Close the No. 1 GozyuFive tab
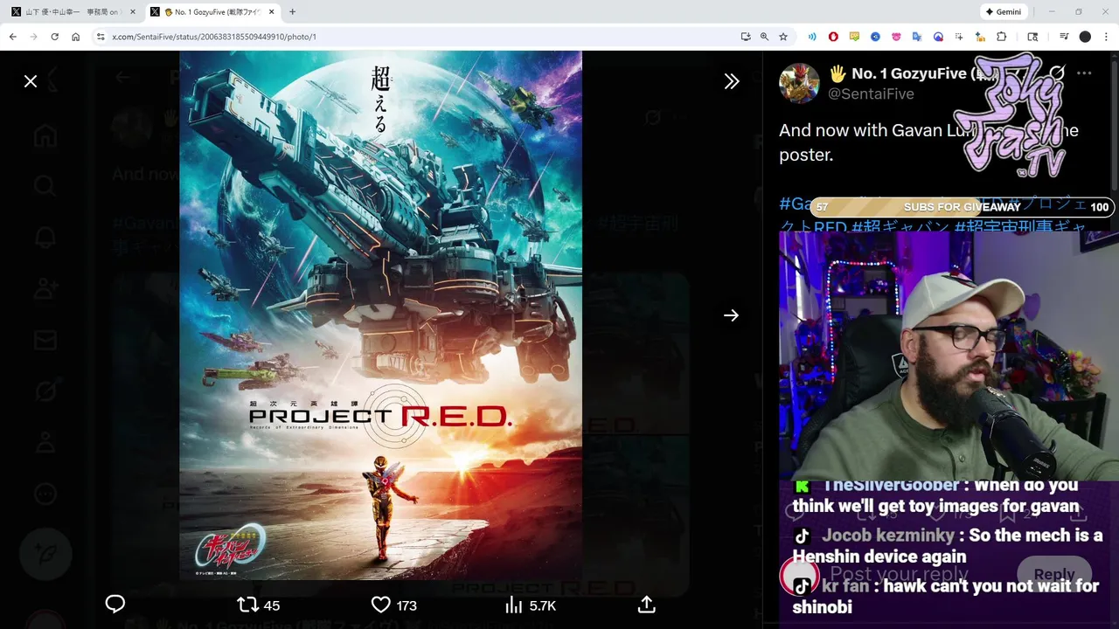This screenshot has width=1119, height=629. [272, 11]
